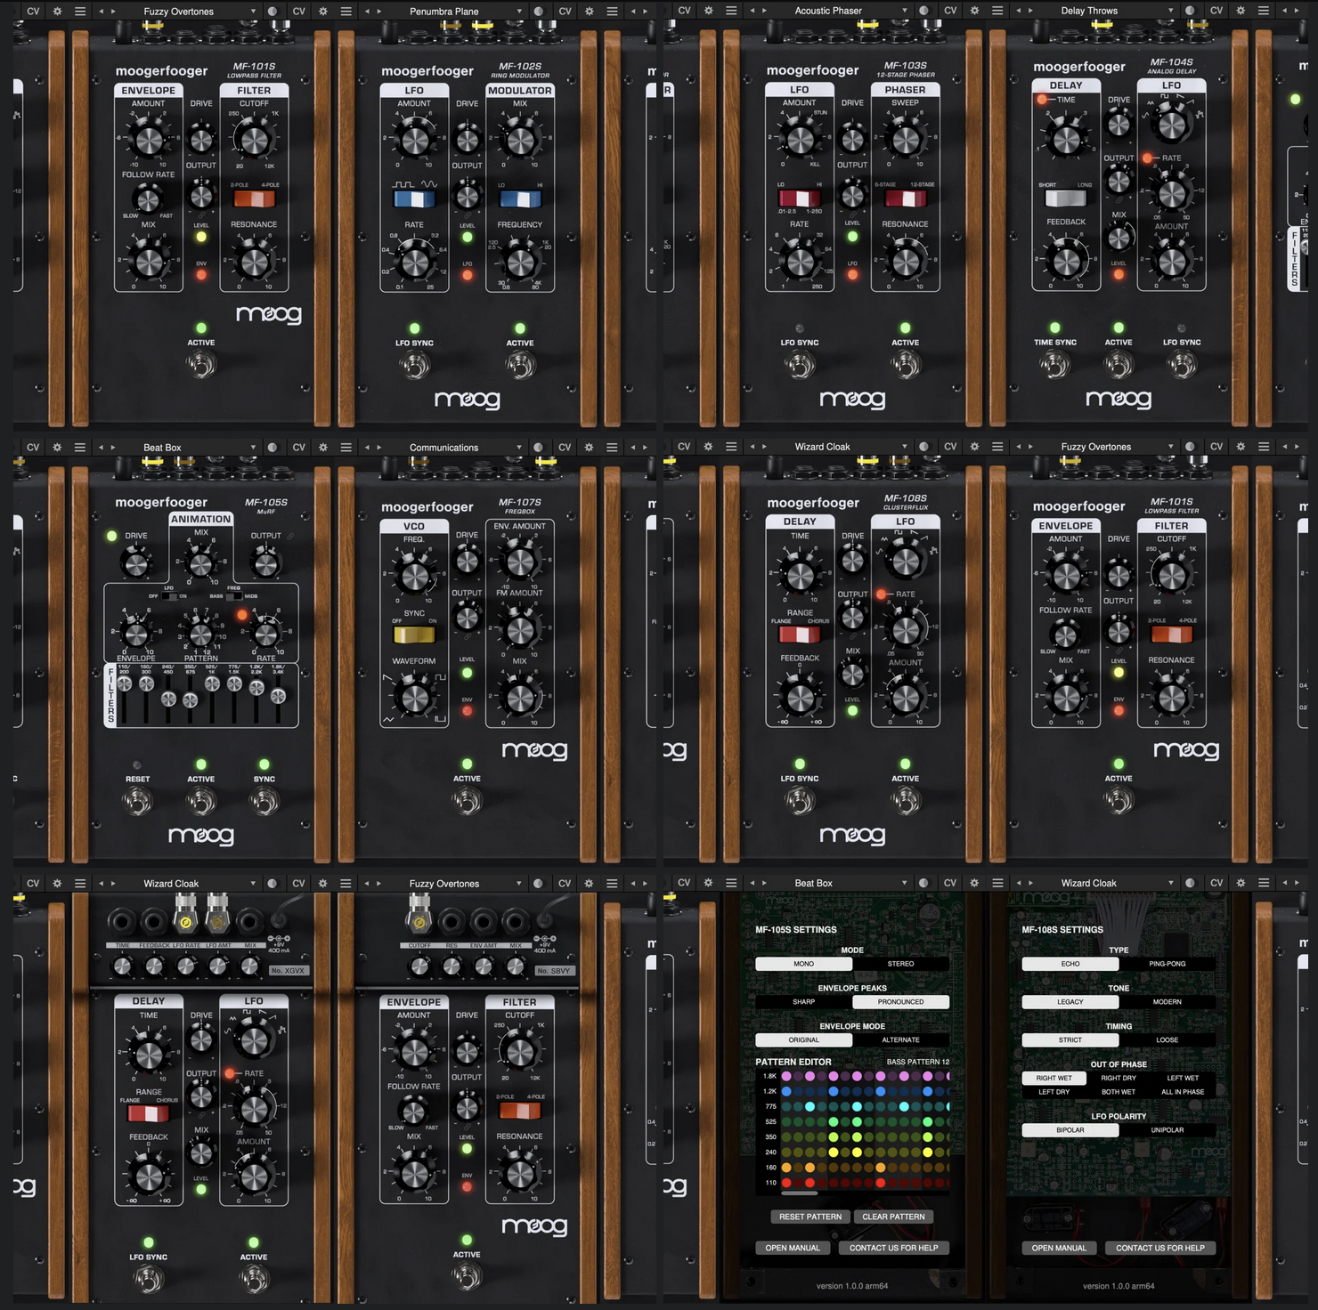This screenshot has width=1318, height=1310.
Task: Click CV button beside Communications preset
Action: pyautogui.click(x=298, y=448)
